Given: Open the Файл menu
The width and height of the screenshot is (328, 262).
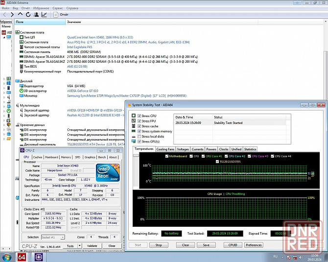Looking at the screenshot, I should pyautogui.click(x=5, y=8).
